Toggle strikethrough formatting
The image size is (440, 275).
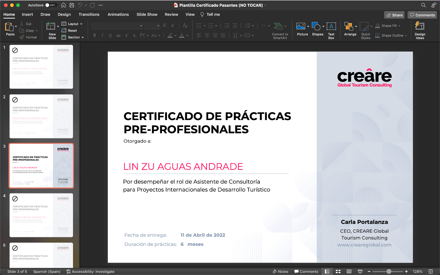[x=118, y=35]
